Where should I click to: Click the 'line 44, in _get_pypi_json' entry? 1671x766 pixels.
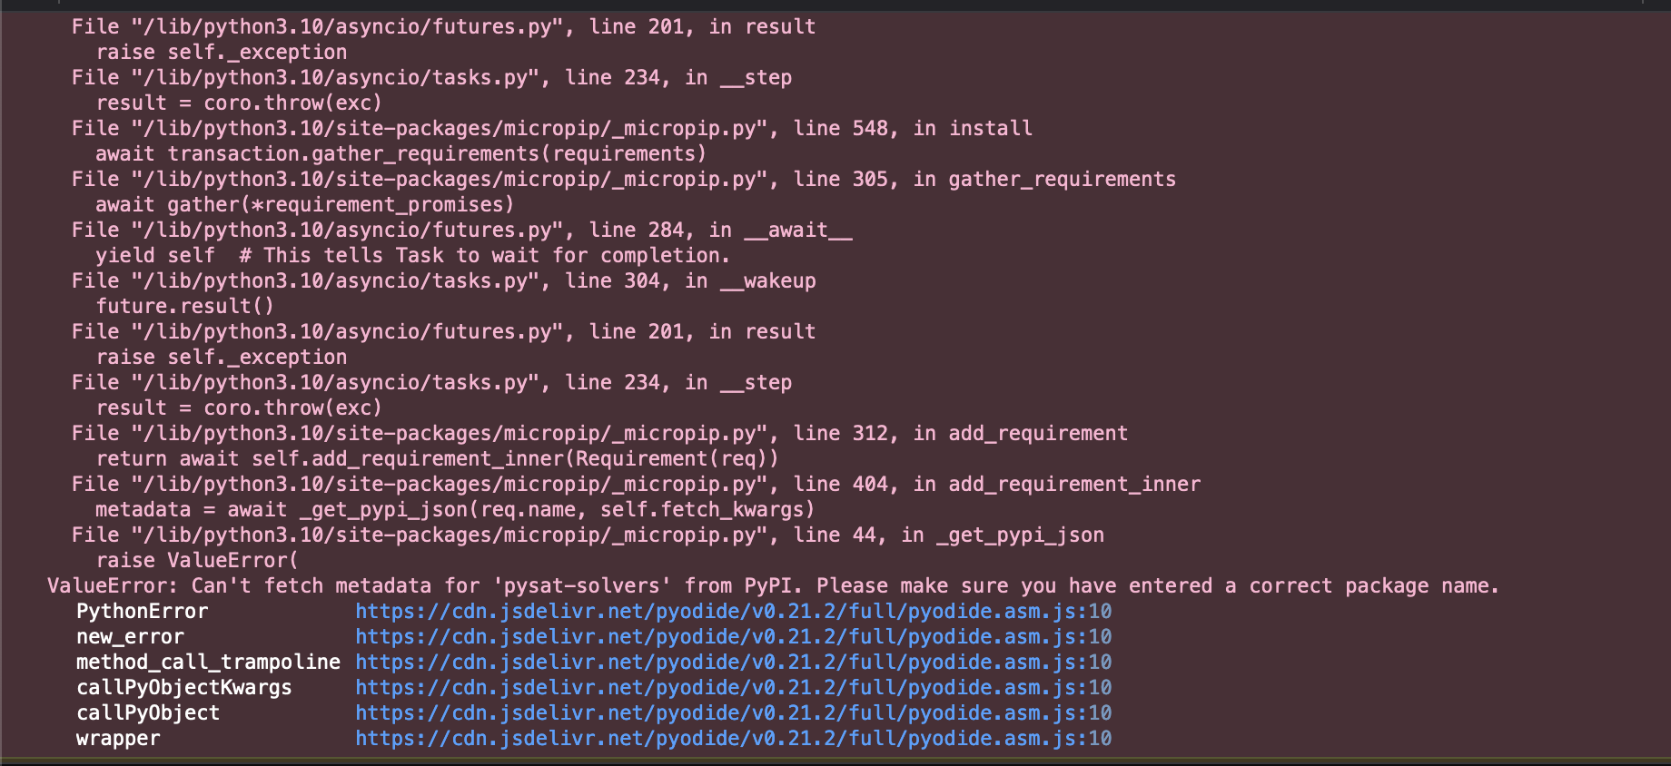tap(588, 535)
